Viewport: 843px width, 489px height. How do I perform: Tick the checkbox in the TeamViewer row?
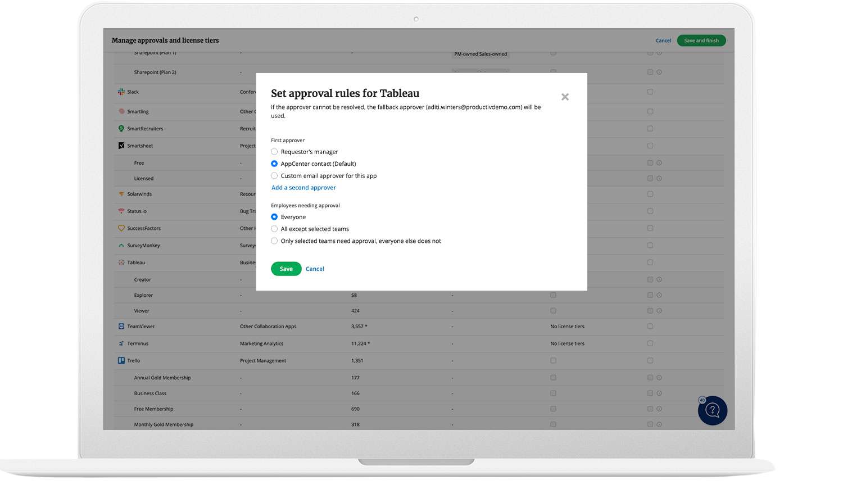(650, 327)
